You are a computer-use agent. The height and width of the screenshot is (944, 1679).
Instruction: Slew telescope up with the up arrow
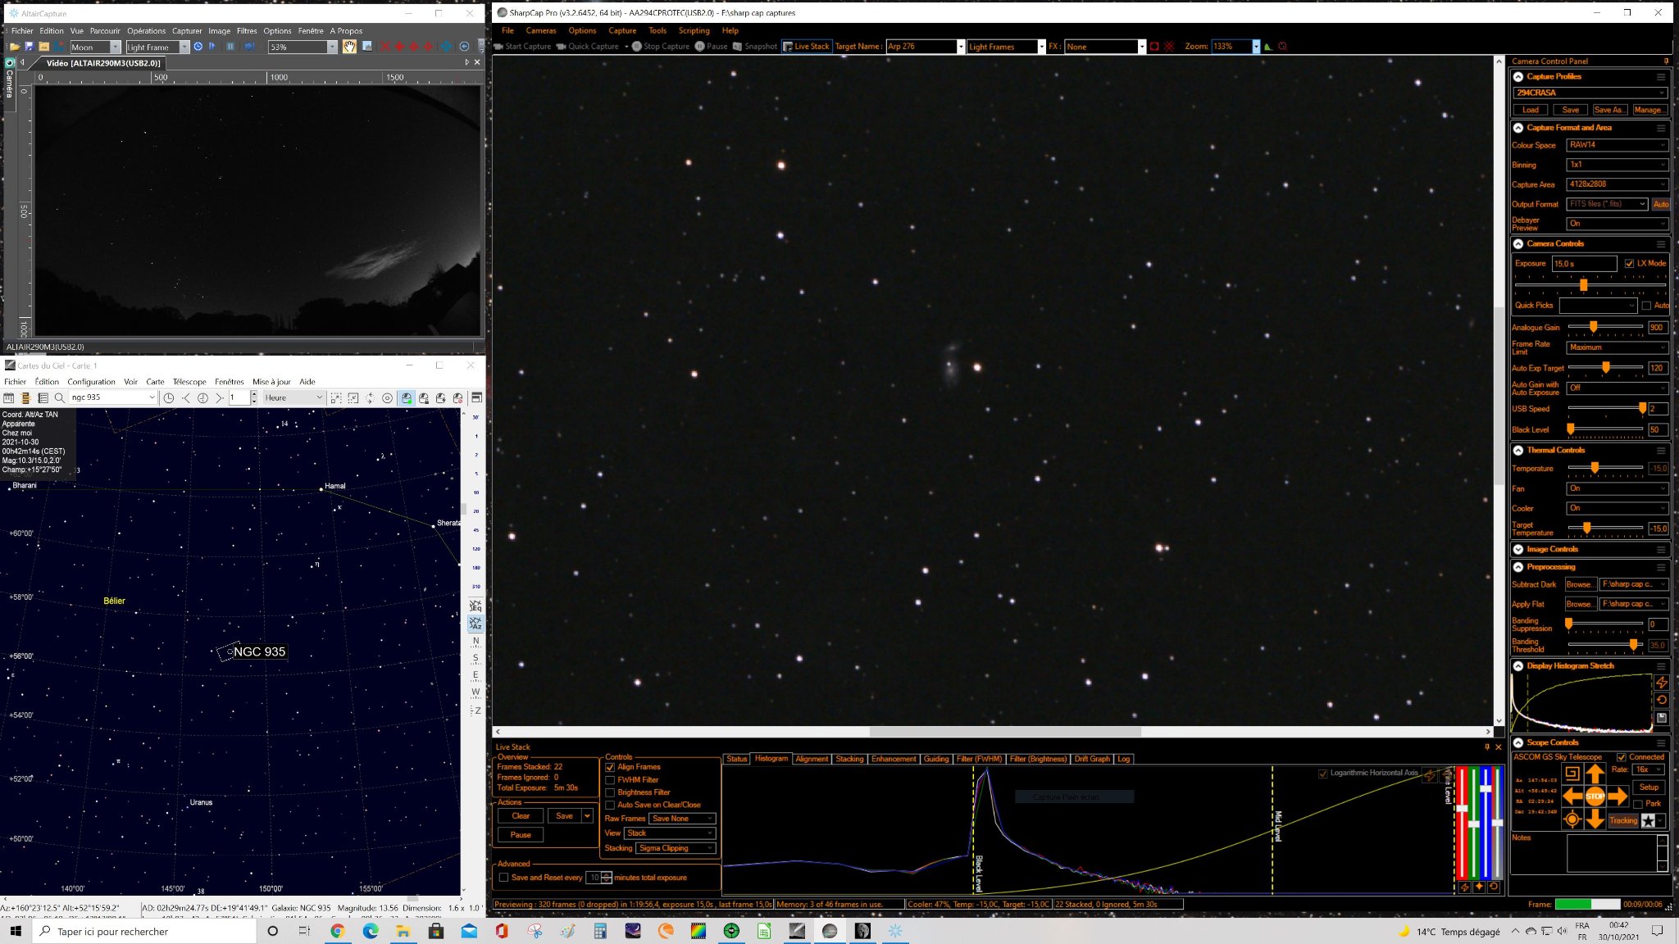click(1595, 773)
